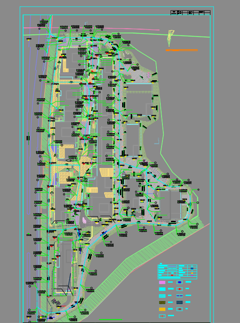
Task: Click the olive-brown hatch legend sample
Action: pos(162,302)
